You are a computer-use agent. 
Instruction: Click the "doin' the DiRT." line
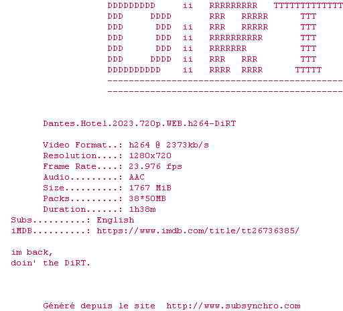[x=50, y=263]
